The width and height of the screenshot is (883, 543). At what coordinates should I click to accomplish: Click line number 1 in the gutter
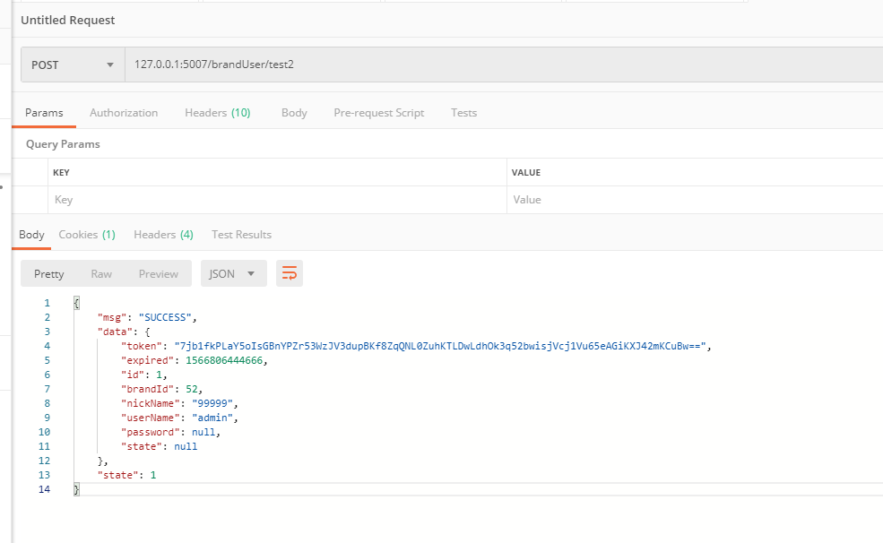point(48,303)
